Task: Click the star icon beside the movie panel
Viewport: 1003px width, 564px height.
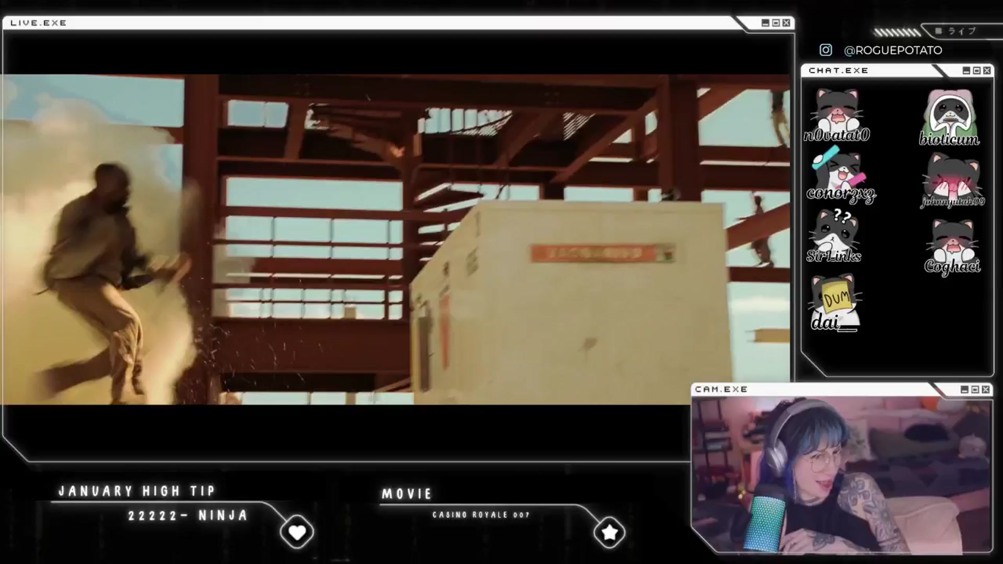Action: (609, 532)
